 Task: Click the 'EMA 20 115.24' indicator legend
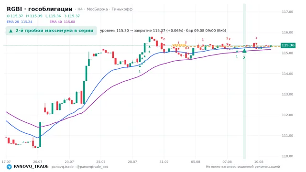20,22
